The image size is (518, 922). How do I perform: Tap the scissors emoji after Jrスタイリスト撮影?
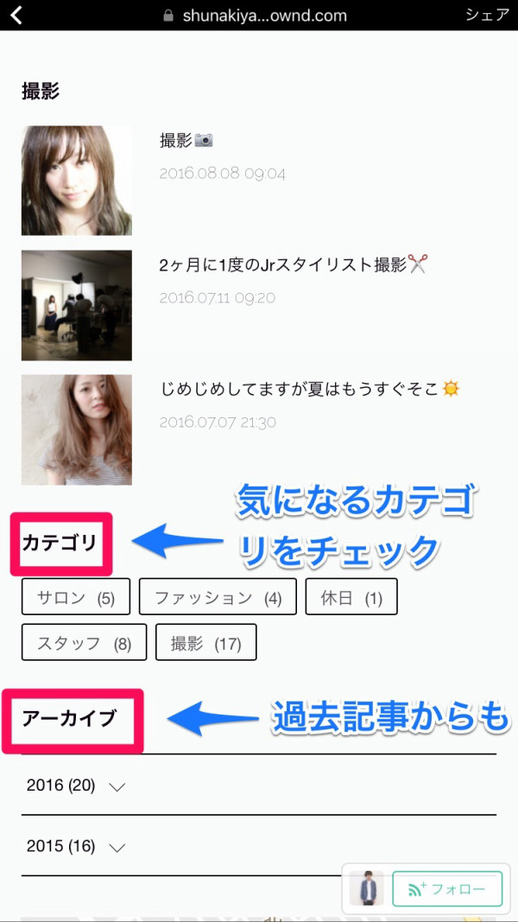tap(416, 264)
